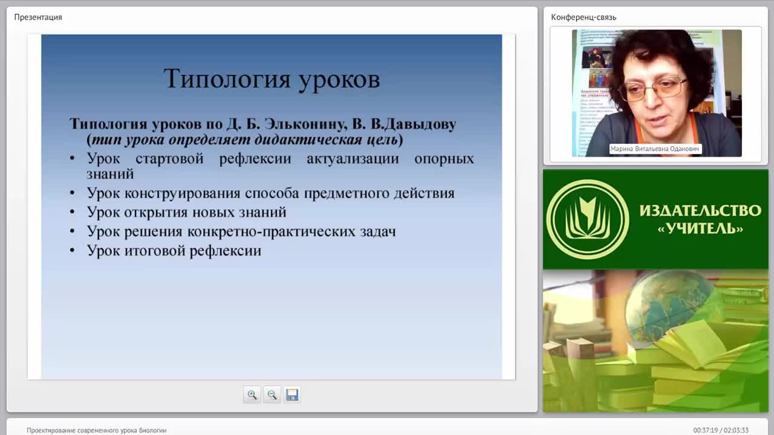Click the webinar title Проектирование современного урока биологии

tap(96, 430)
